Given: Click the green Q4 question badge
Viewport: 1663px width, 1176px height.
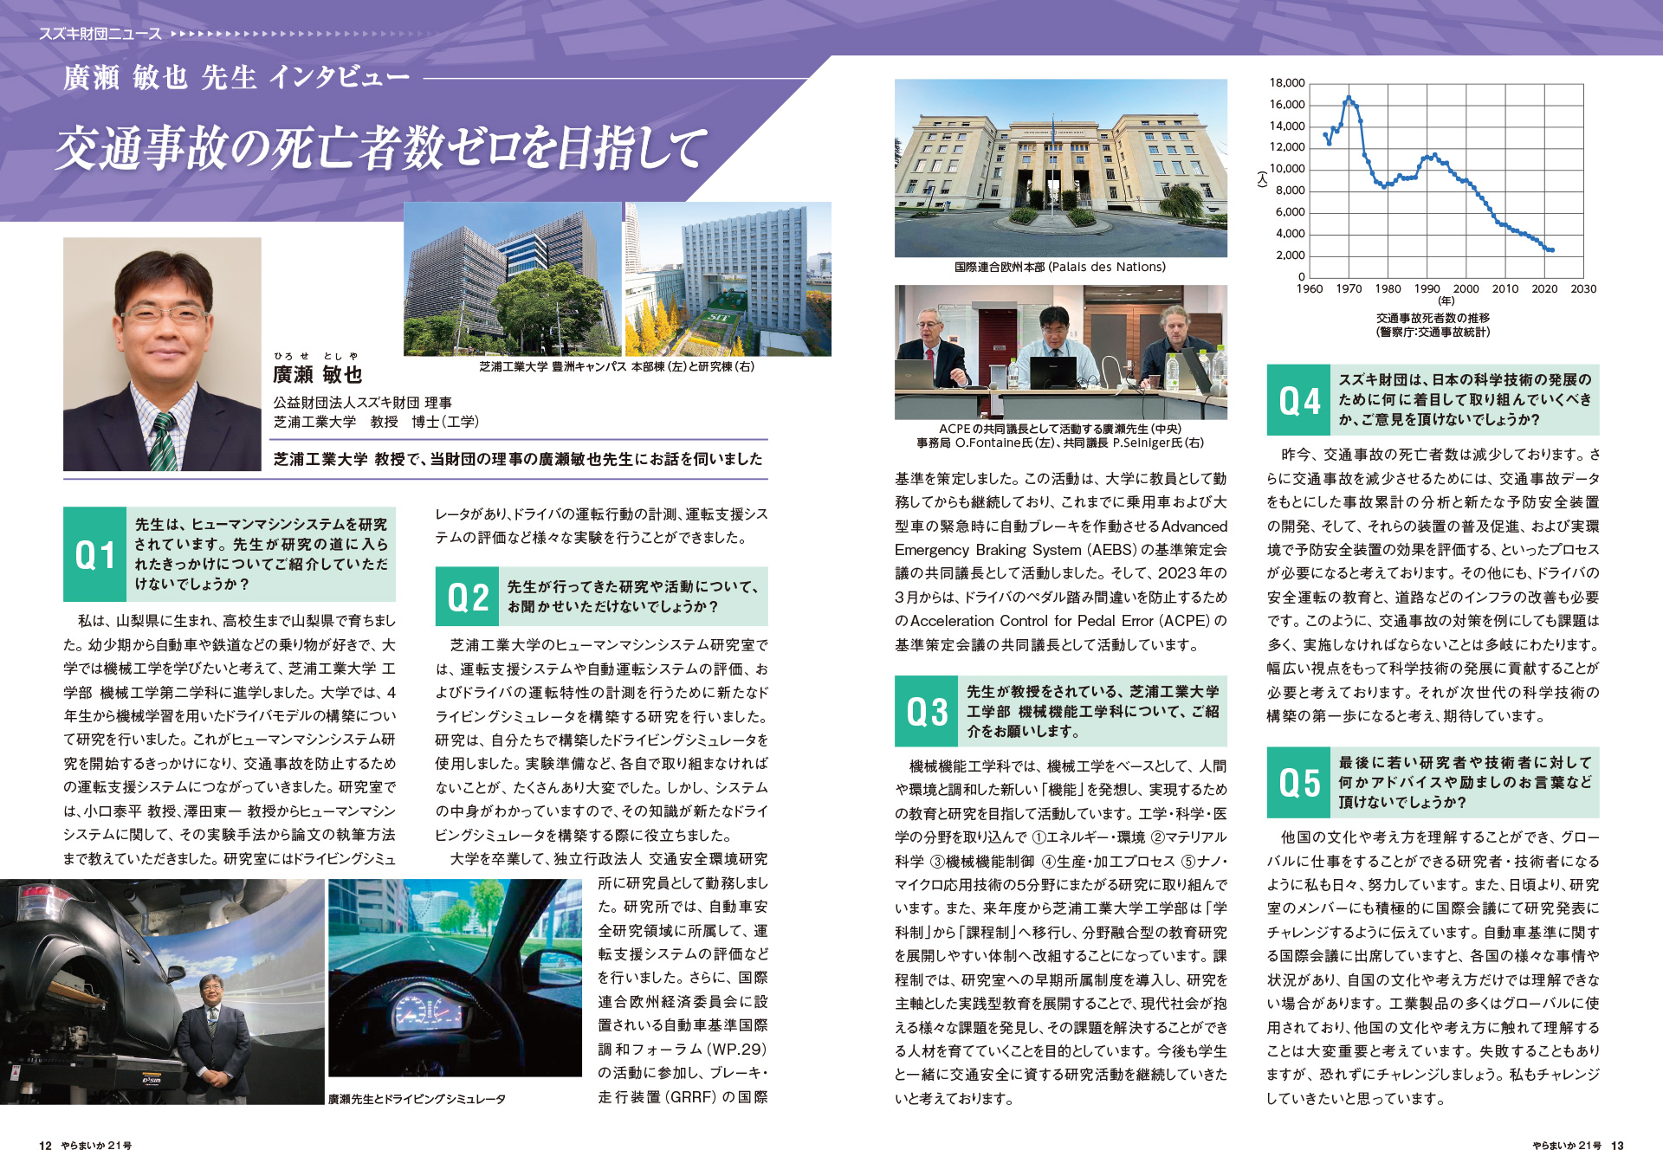Looking at the screenshot, I should (x=1298, y=400).
